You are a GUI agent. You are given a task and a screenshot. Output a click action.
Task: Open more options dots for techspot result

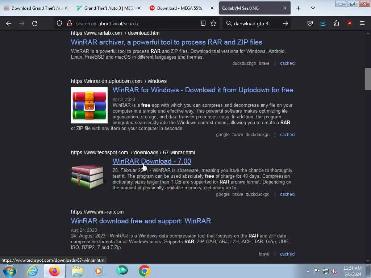(275, 194)
